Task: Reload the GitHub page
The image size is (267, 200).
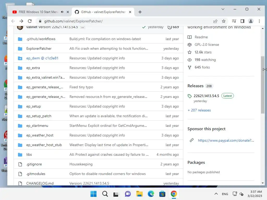Action: pyautogui.click(x=30, y=21)
